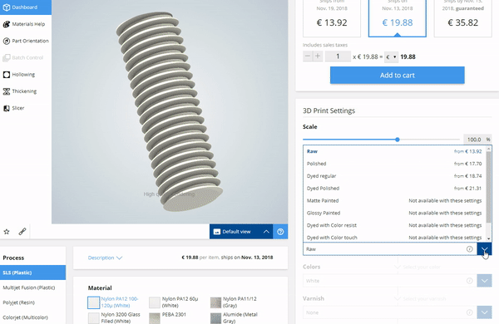Click the share link chain icon
Image resolution: width=499 pixels, height=324 pixels.
point(22,232)
